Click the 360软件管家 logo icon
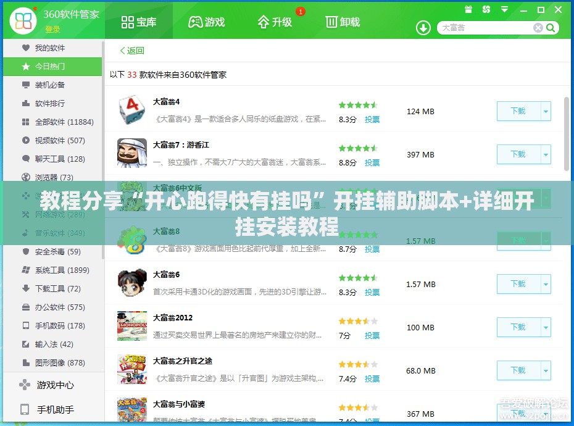This screenshot has width=574, height=426. point(23,20)
